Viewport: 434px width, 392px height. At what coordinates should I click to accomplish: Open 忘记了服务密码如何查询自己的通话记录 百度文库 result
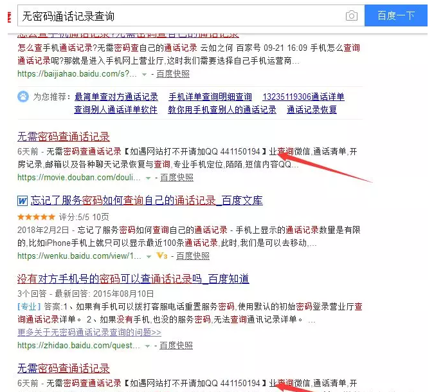pyautogui.click(x=147, y=200)
